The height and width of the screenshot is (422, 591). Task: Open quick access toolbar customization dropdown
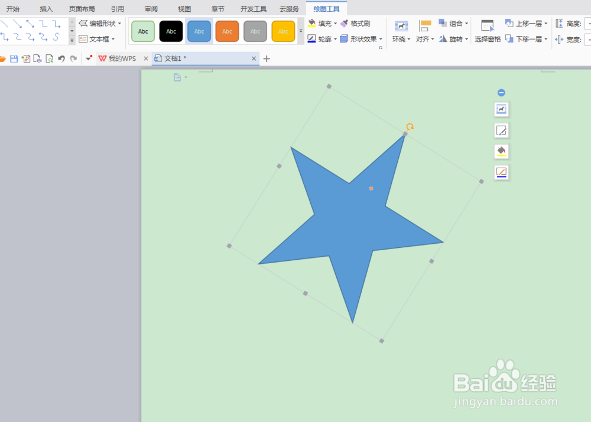tap(89, 58)
